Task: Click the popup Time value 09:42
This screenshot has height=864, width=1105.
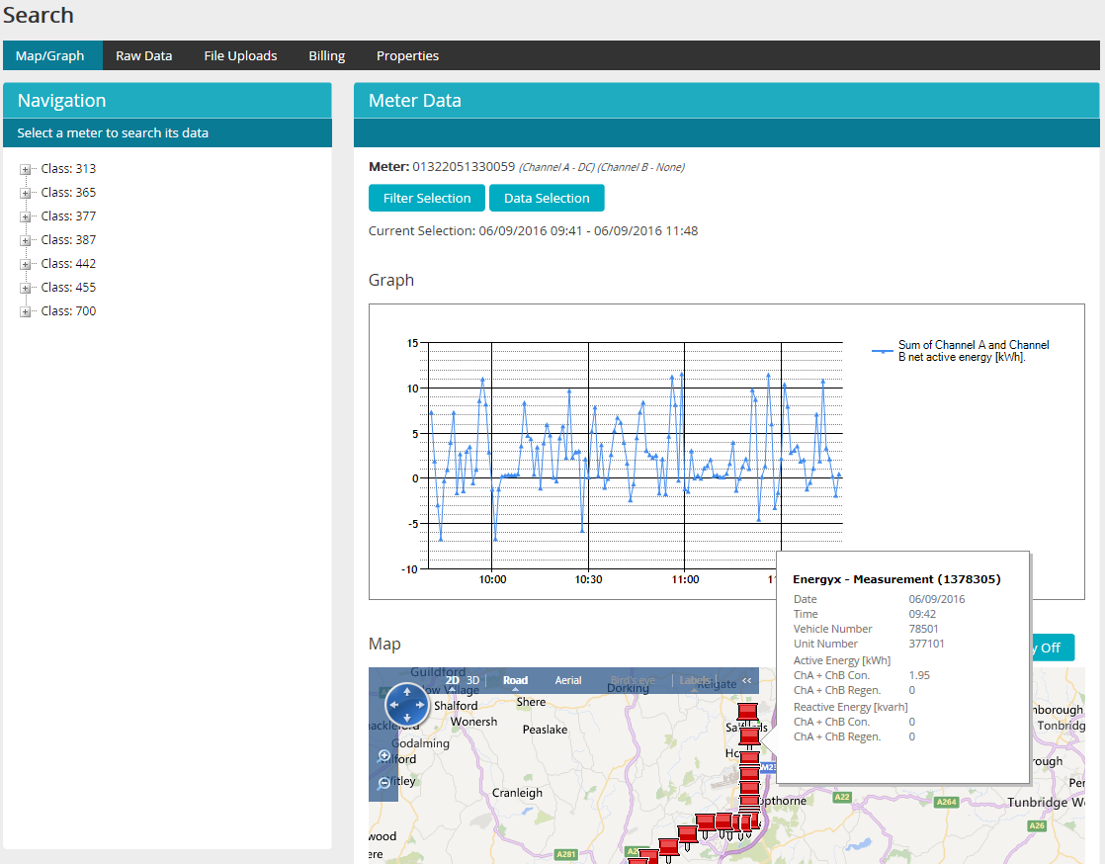Action: (922, 614)
